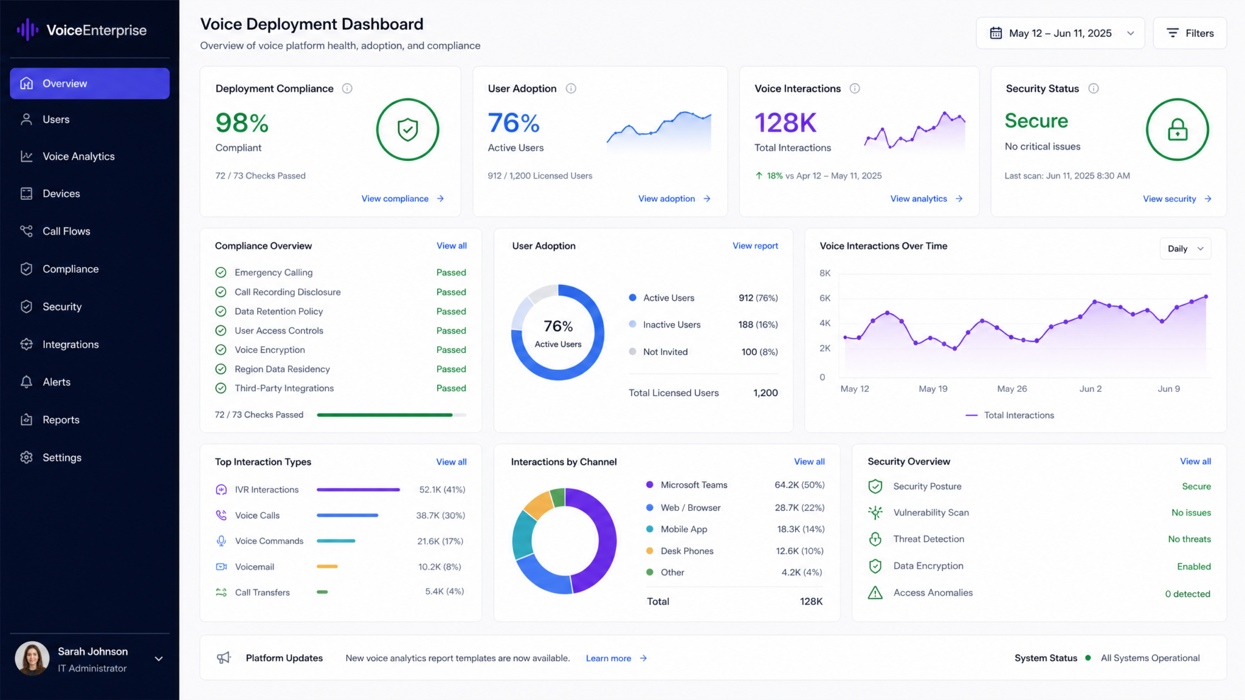1245x700 pixels.
Task: Open the View security link
Action: tap(1177, 199)
